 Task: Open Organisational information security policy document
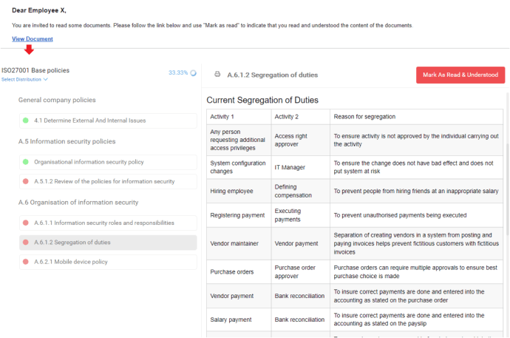[99, 161]
